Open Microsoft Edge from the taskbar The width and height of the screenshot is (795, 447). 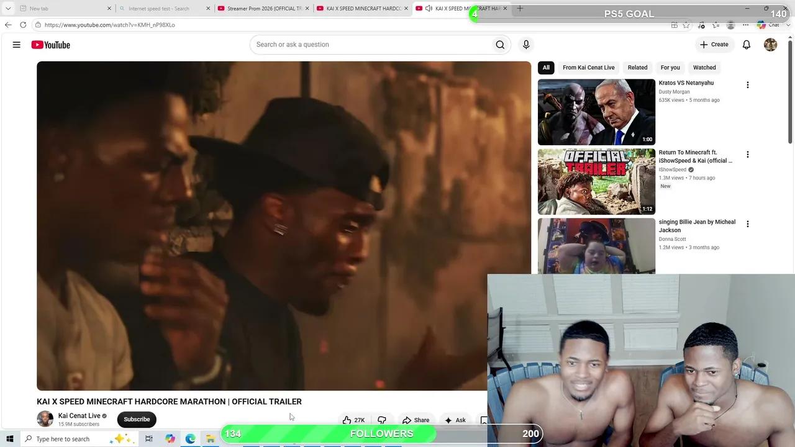190,439
